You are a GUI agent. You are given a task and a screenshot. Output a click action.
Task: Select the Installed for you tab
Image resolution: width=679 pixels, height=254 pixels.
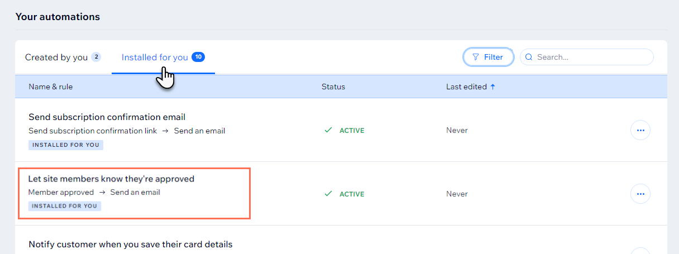[x=163, y=57]
